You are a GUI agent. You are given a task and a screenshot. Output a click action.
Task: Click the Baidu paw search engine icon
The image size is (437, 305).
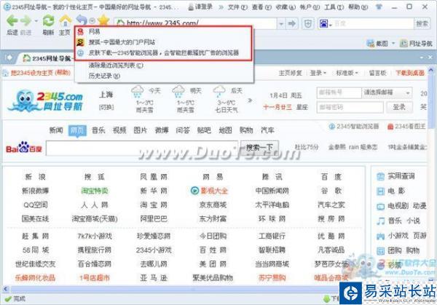(x=323, y=24)
